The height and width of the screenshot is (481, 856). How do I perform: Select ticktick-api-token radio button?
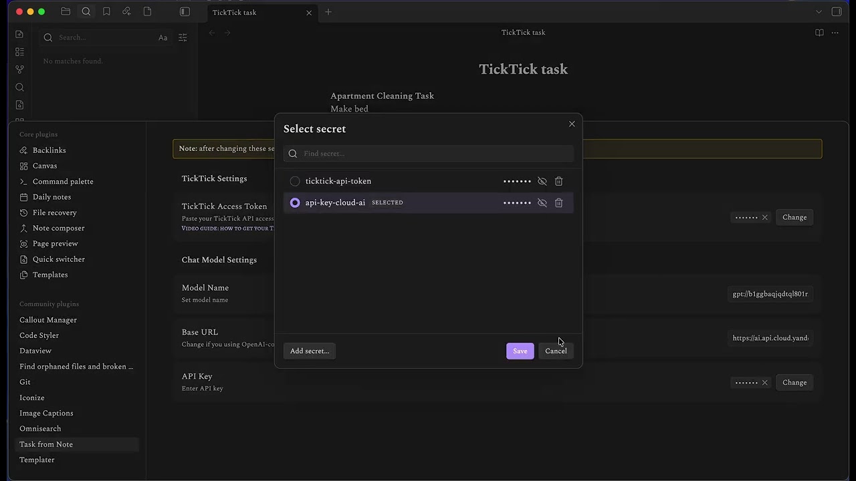295,181
